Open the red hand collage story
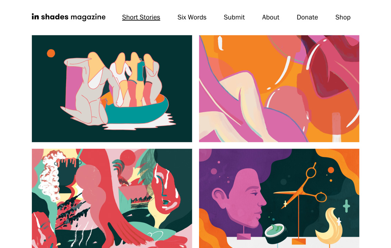Image resolution: width=391 pixels, height=248 pixels. (112, 198)
